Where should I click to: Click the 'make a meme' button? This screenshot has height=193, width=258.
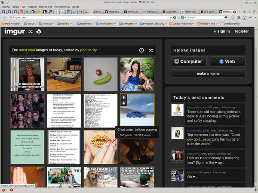208,74
